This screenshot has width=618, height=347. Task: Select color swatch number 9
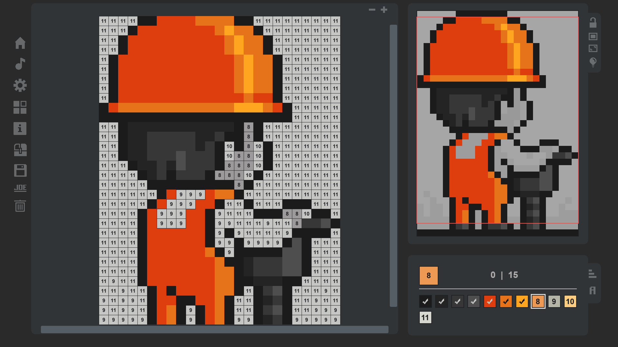coord(554,301)
